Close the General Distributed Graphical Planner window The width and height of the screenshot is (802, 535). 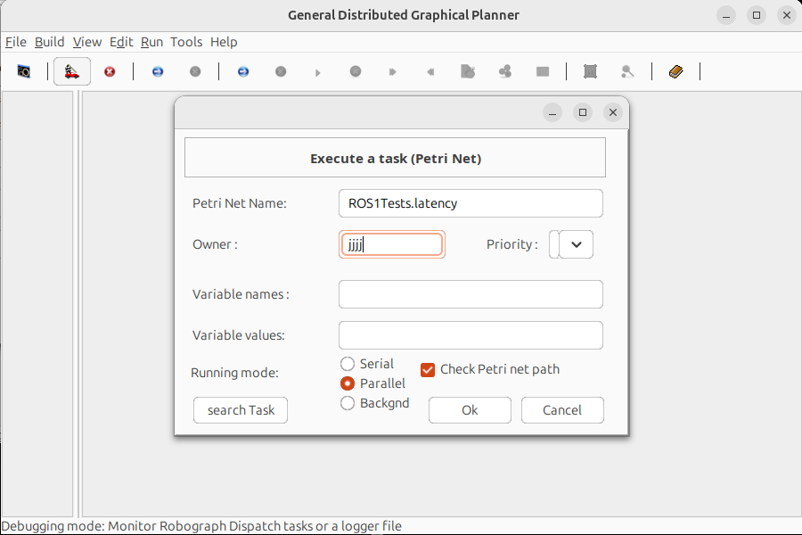(x=787, y=15)
